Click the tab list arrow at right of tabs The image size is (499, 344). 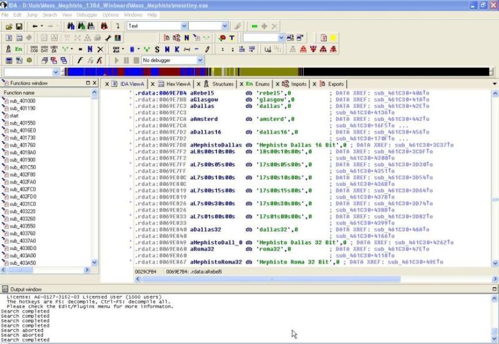[x=495, y=84]
